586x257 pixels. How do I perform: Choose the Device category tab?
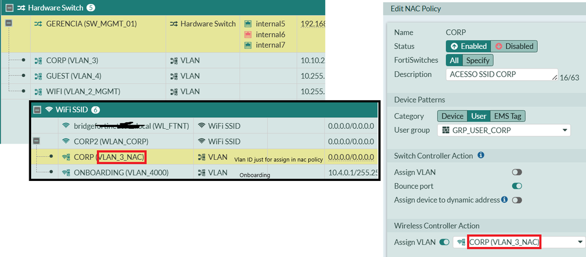click(452, 116)
